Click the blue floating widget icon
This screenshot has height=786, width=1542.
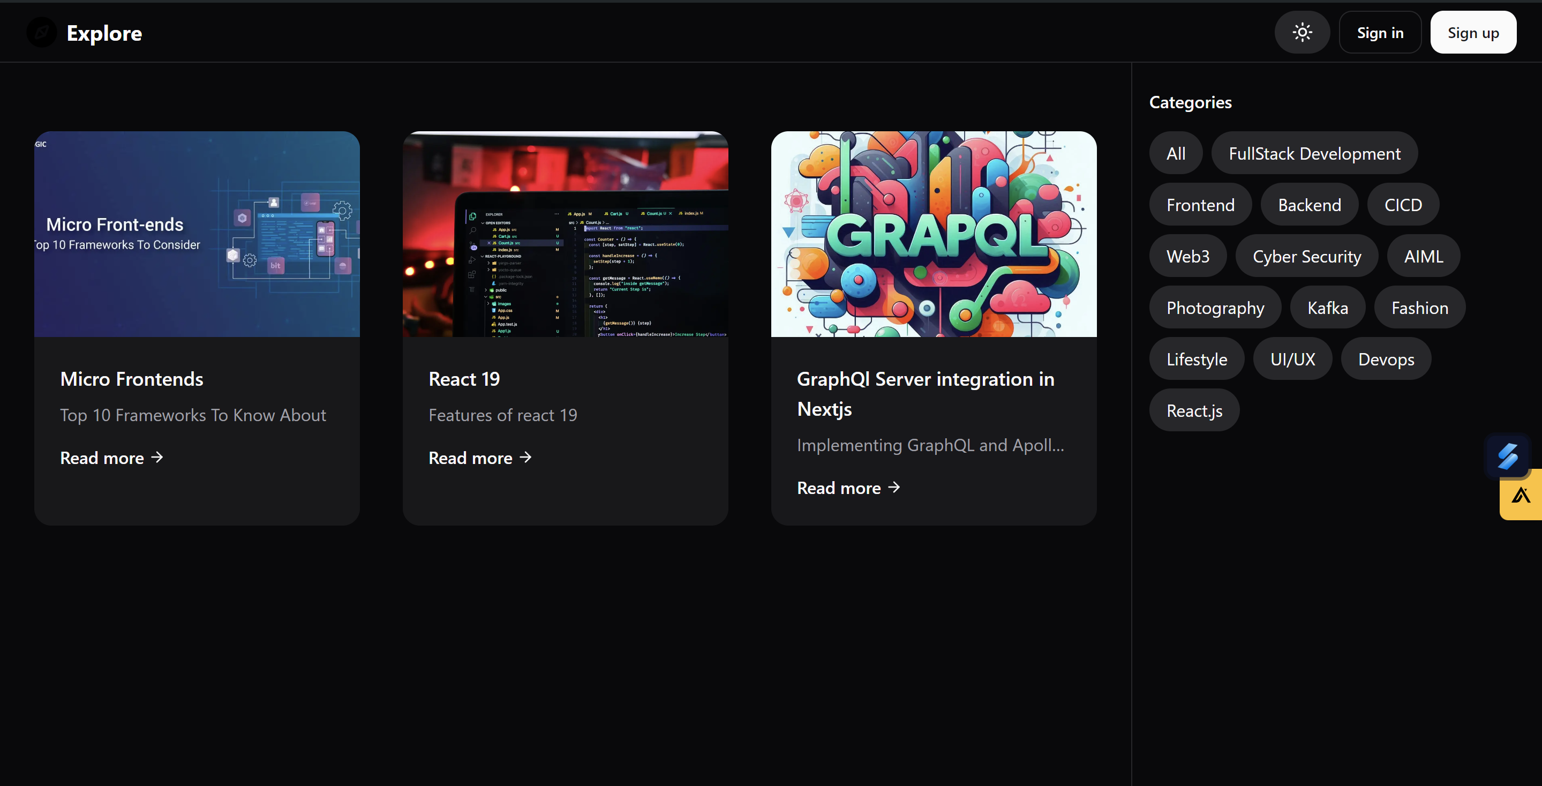(1507, 456)
